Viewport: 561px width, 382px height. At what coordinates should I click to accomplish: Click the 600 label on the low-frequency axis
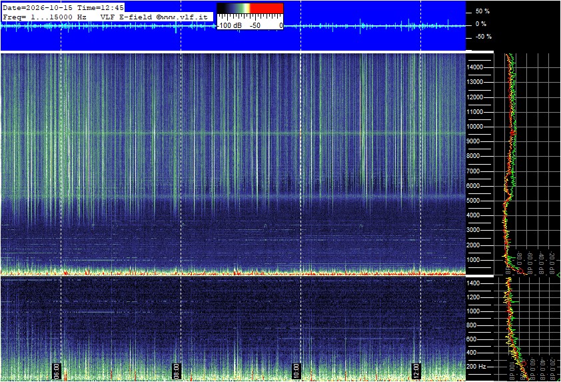point(472,339)
